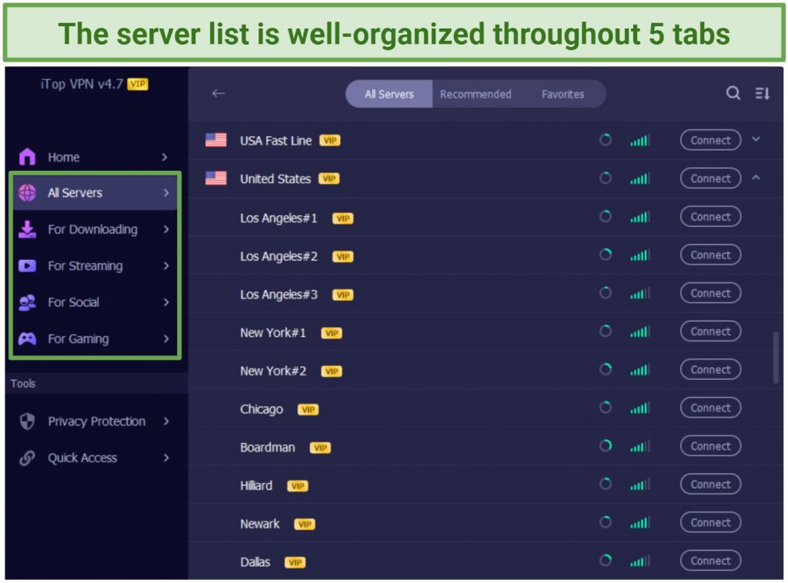Screen dimensions: 788x583
Task: Click the sort servers icon
Action: tap(762, 93)
